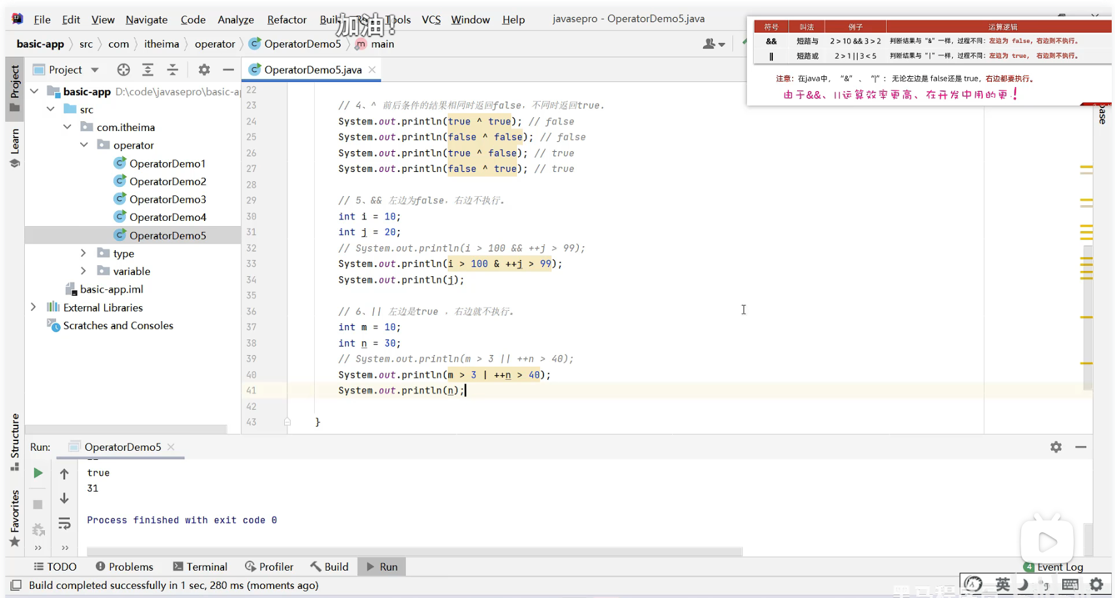Click the Up the stack trace arrow
Image resolution: width=1115 pixels, height=598 pixels.
coord(64,474)
